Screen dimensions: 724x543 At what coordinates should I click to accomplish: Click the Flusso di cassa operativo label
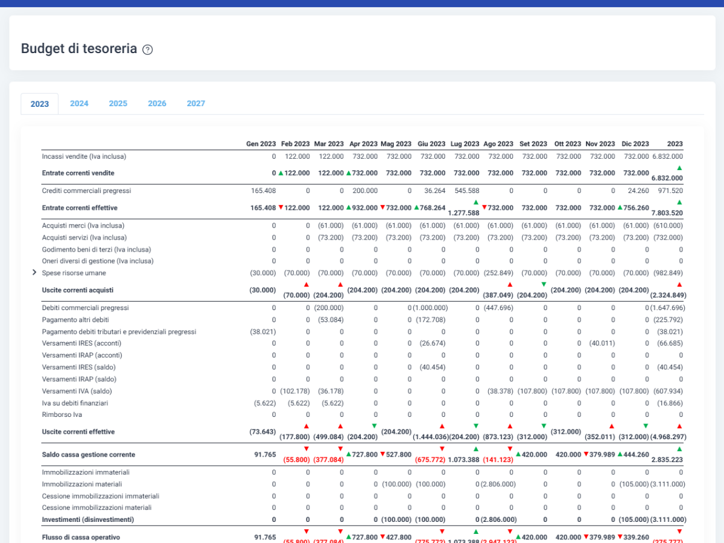(x=81, y=537)
